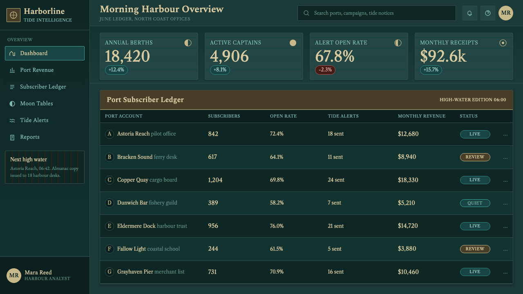Click the circle icon on Active Captains card

pyautogui.click(x=293, y=43)
